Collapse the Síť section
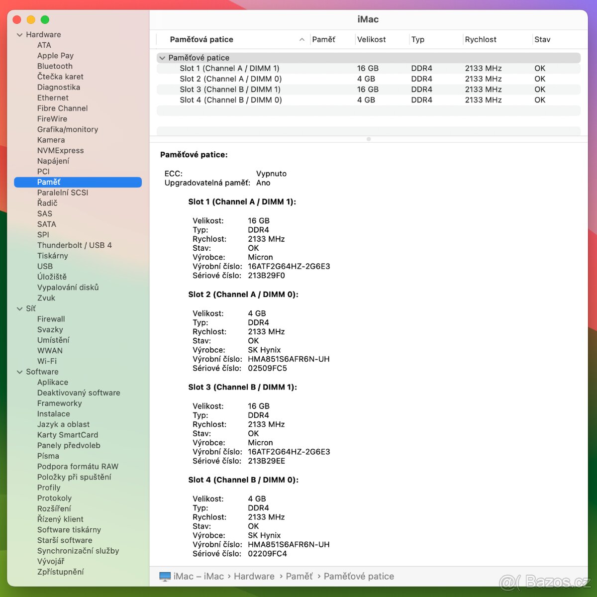Screen dimensions: 597x597 coord(20,308)
